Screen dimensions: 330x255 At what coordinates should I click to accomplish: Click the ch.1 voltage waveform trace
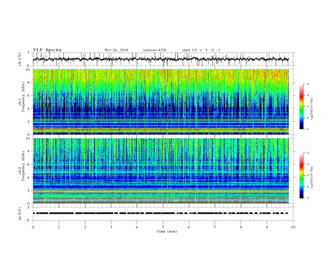[x=161, y=59]
